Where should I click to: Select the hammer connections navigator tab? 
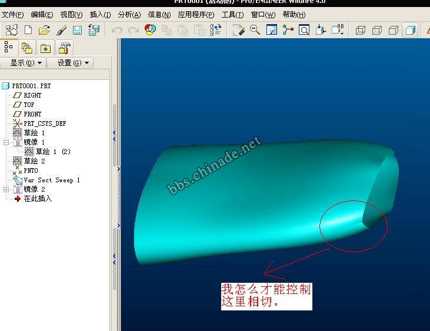coord(65,48)
